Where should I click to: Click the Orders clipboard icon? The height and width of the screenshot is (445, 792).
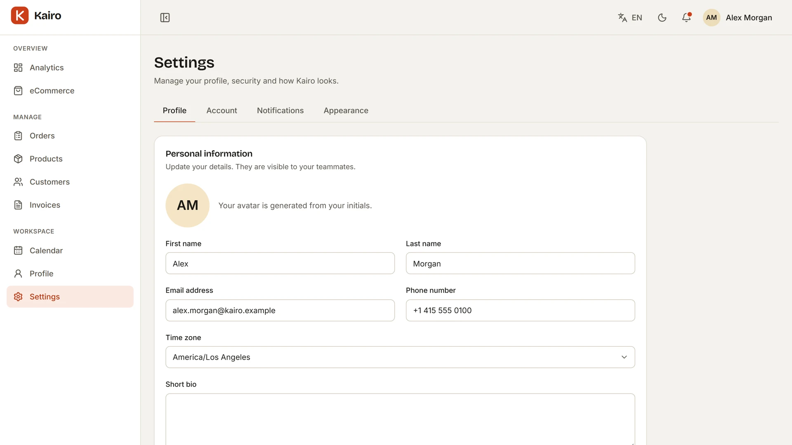click(x=18, y=136)
